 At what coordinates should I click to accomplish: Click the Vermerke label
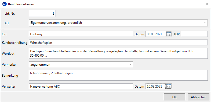pos(9,65)
